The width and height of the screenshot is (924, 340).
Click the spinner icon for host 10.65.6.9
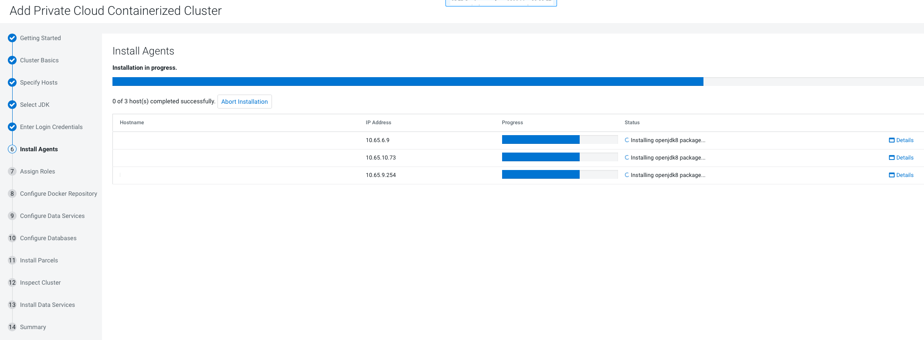[627, 140]
